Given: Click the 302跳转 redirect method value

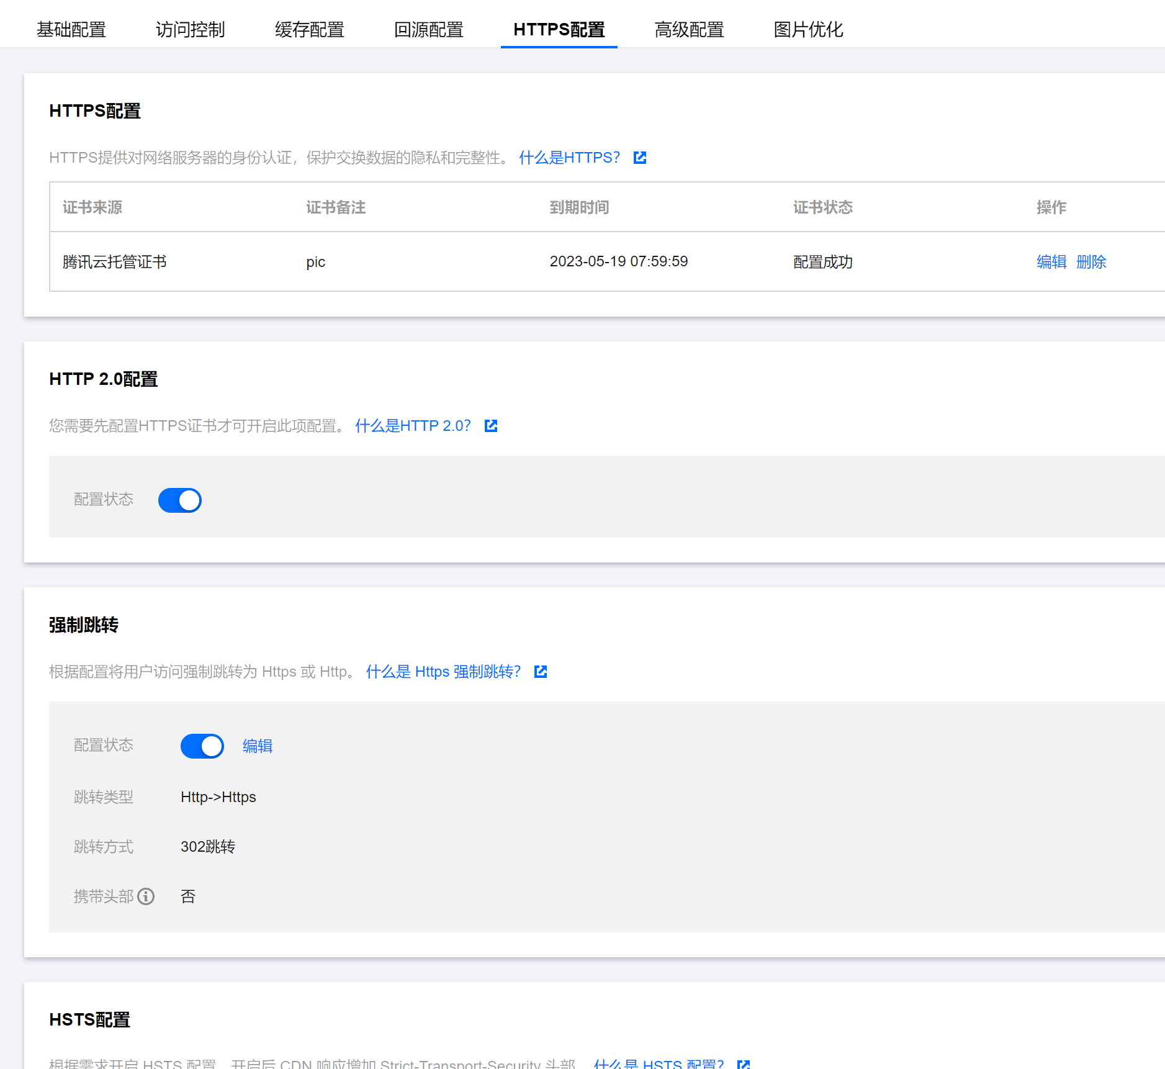Looking at the screenshot, I should pyautogui.click(x=208, y=847).
